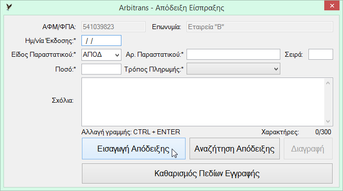Close the Απόδειξη Είσπραξης window
The height and width of the screenshot is (191, 343).
[x=332, y=6]
